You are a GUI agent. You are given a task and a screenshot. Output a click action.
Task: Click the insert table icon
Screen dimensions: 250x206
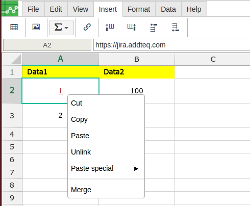[x=14, y=27]
